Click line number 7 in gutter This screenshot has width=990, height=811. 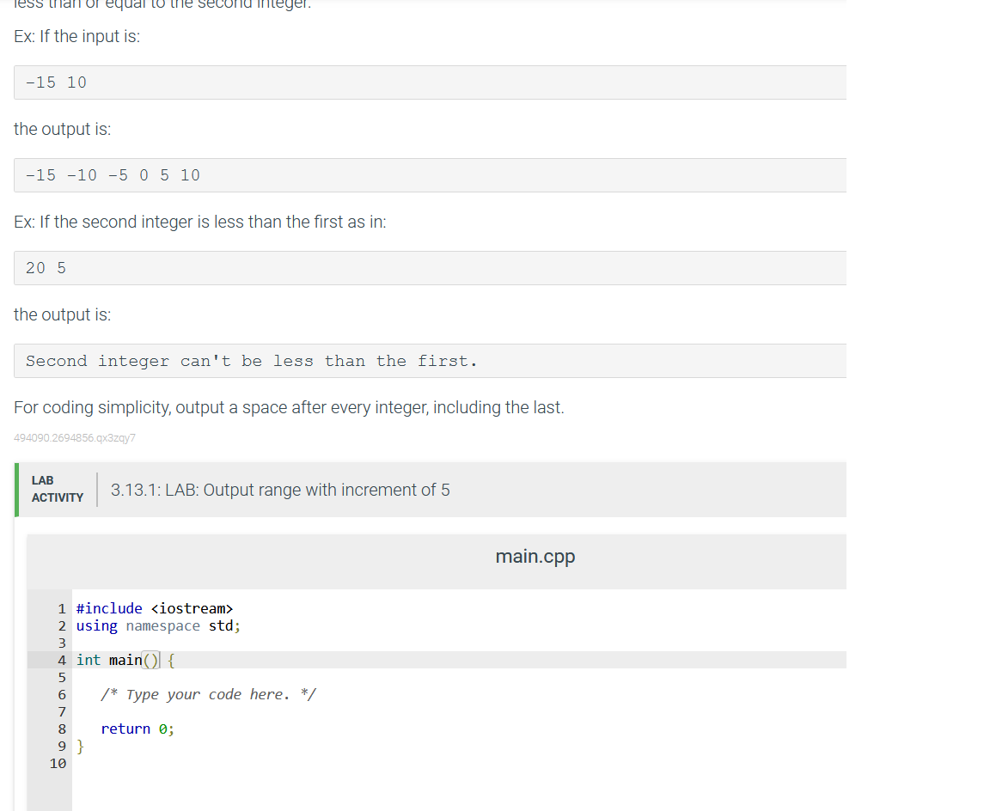(62, 712)
